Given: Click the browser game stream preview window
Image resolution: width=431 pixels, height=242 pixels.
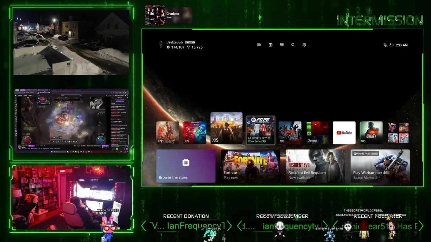Looking at the screenshot, I should click(x=71, y=121).
